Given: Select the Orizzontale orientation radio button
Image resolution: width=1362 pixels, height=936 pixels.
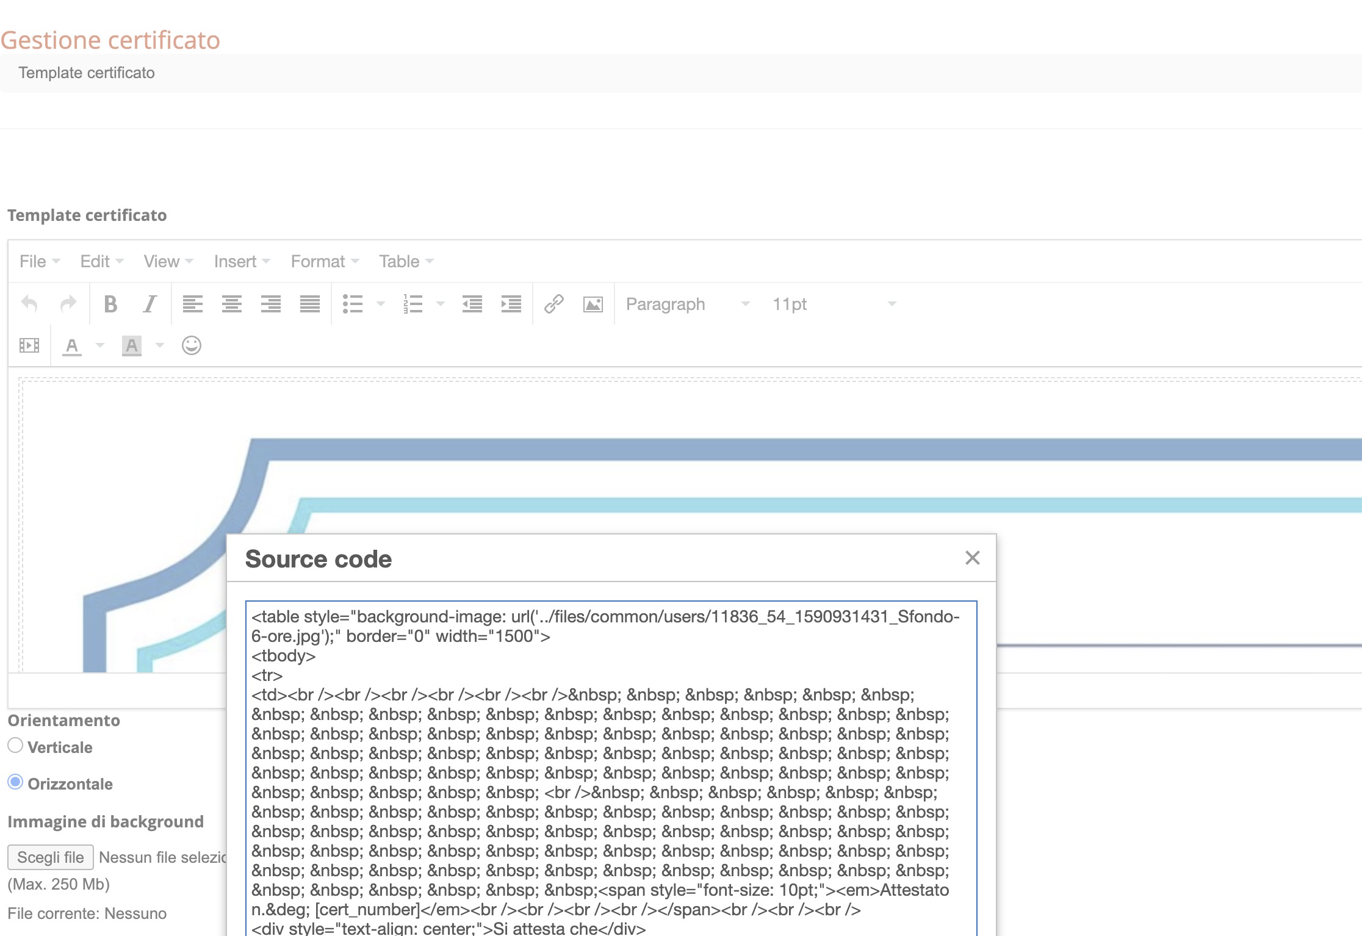Looking at the screenshot, I should 15,782.
